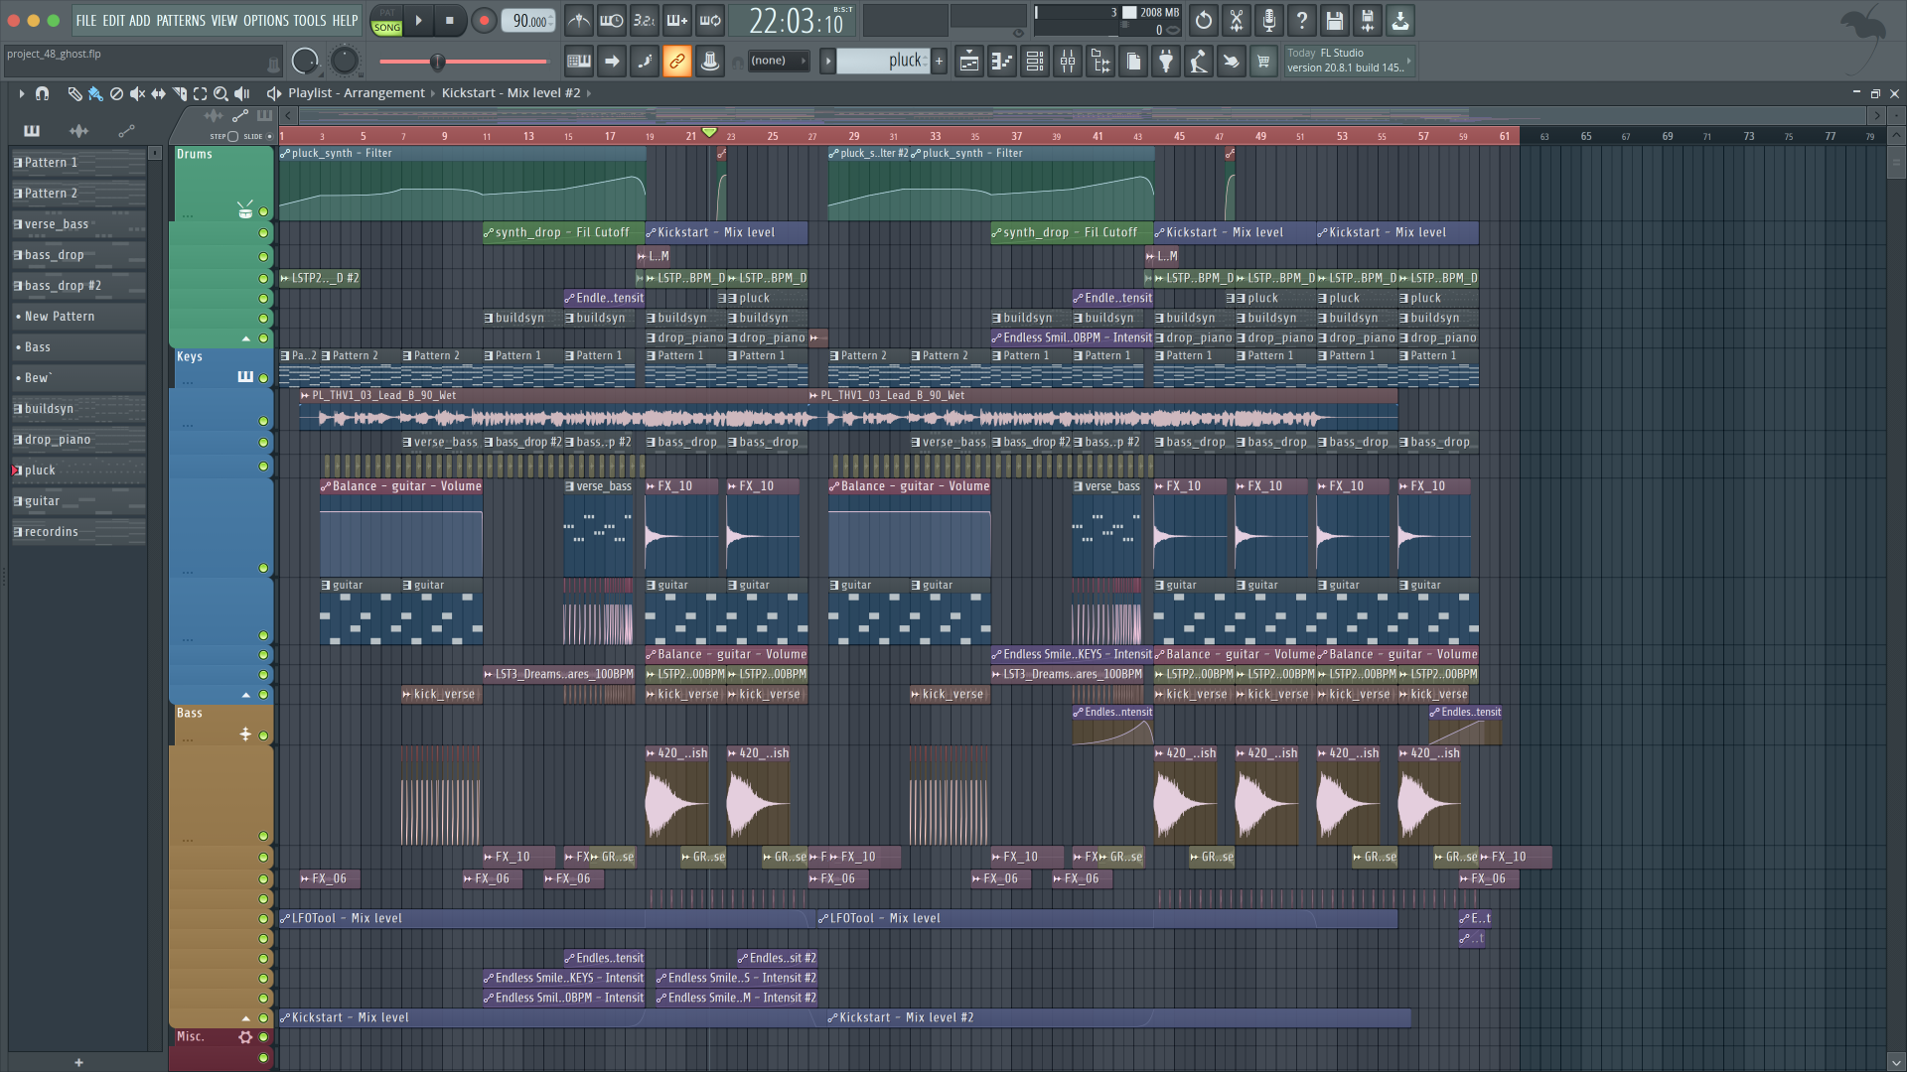The height and width of the screenshot is (1072, 1907).
Task: Stop playback with the stop button
Action: coord(449,20)
